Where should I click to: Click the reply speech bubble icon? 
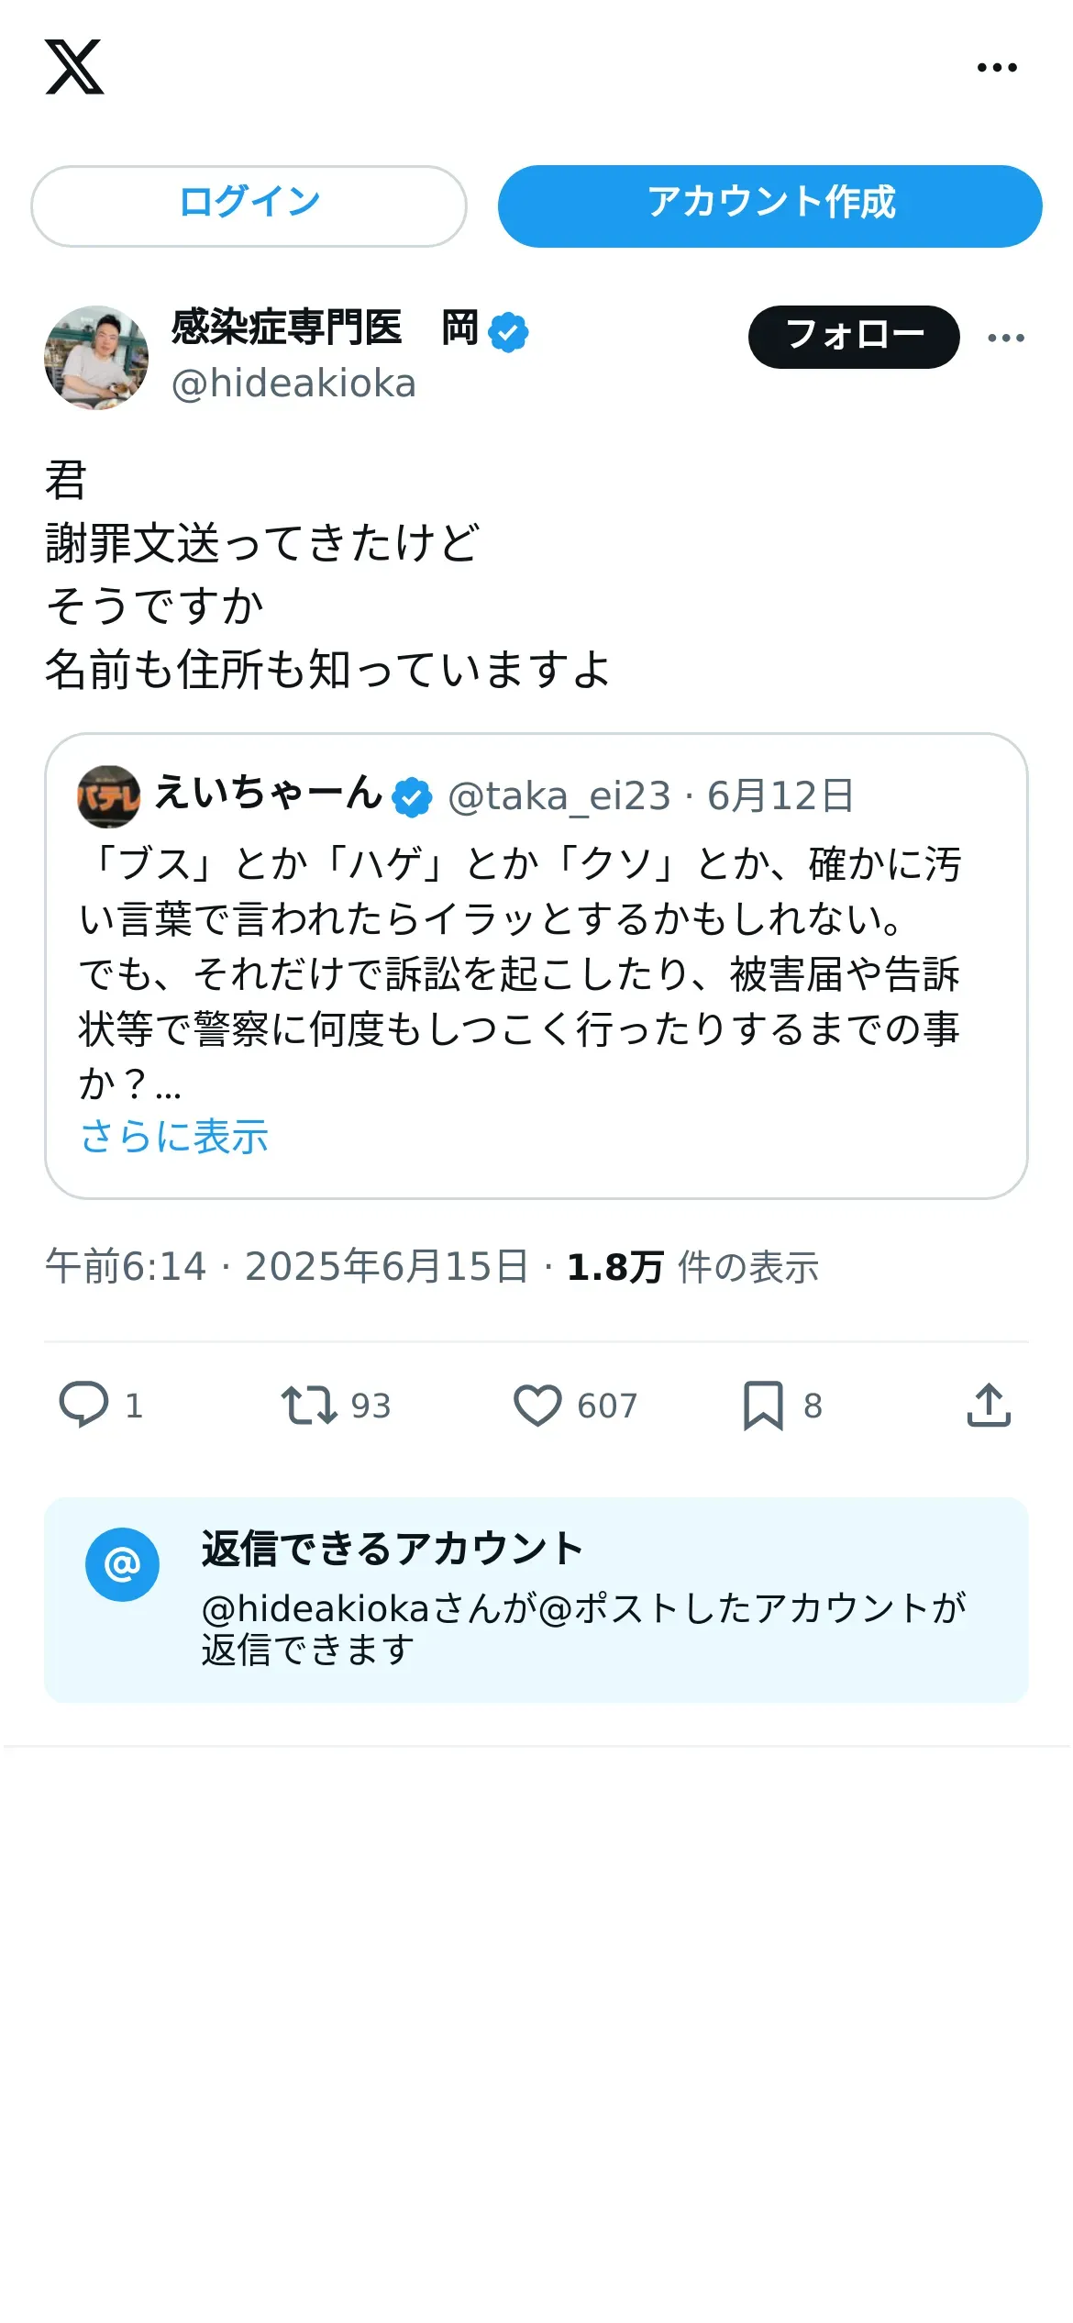83,1405
